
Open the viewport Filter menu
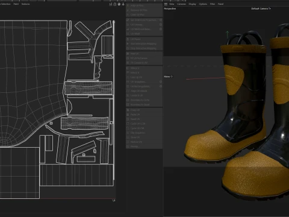pyautogui.click(x=213, y=4)
